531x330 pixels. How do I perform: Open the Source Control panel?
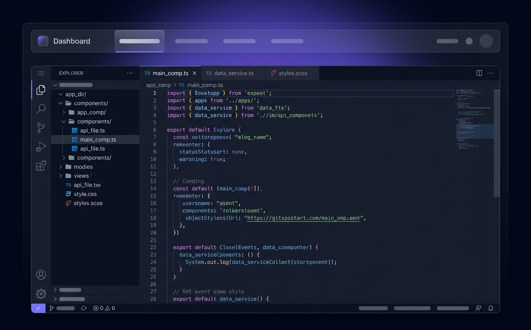(x=41, y=127)
